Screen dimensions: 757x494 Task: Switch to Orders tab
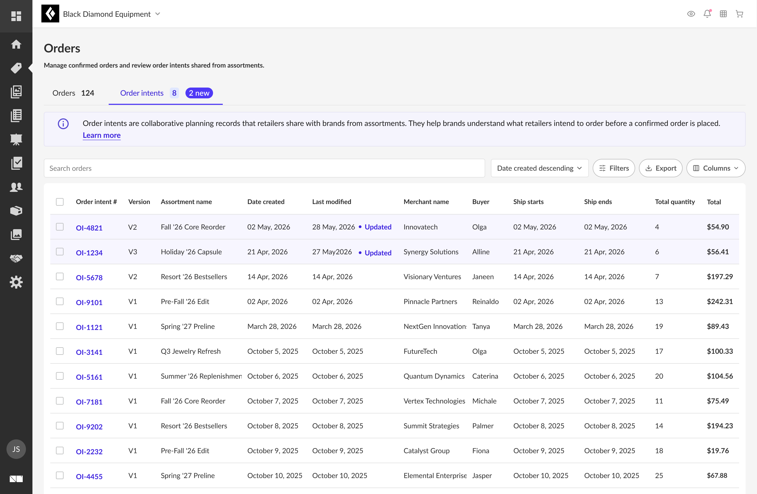click(x=73, y=93)
